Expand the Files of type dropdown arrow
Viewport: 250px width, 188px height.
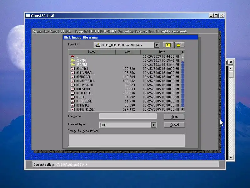click(153, 125)
